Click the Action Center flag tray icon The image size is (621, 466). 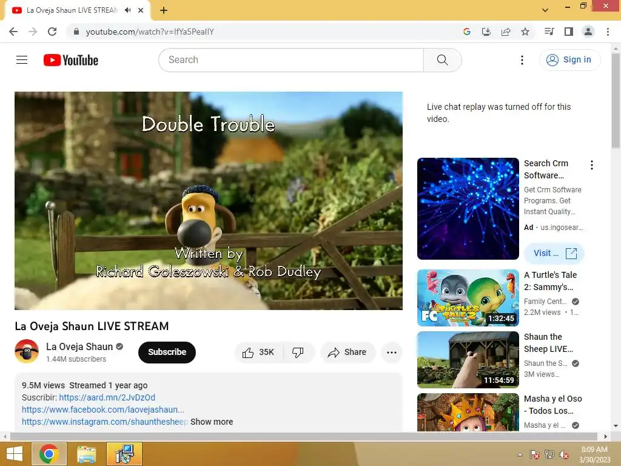click(535, 454)
